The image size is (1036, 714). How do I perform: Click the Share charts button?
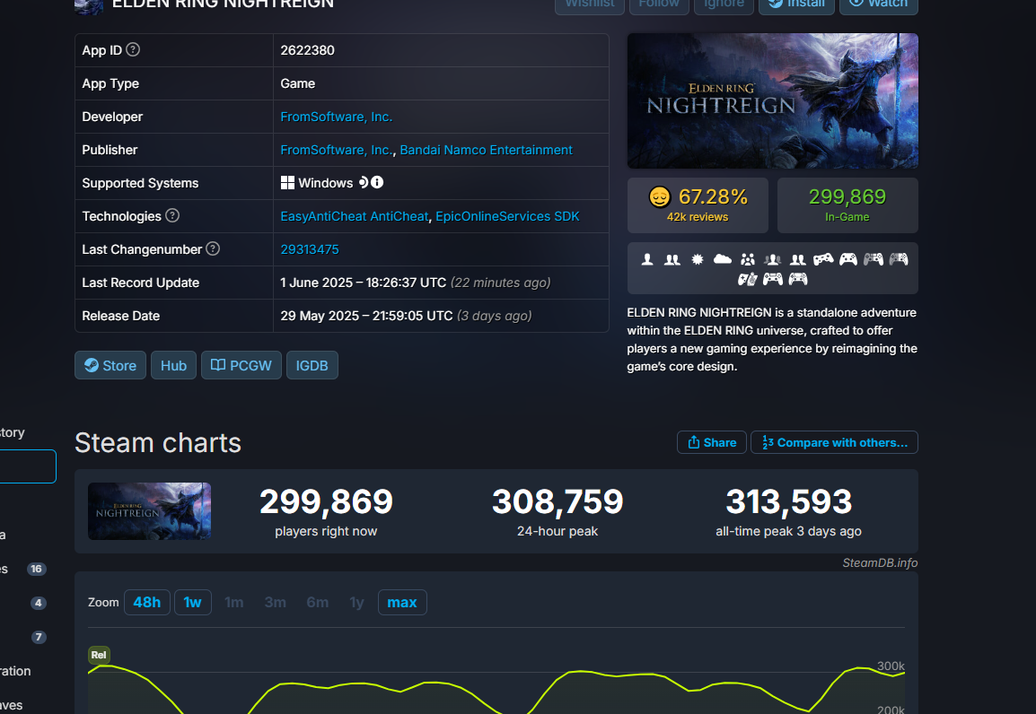pos(712,442)
